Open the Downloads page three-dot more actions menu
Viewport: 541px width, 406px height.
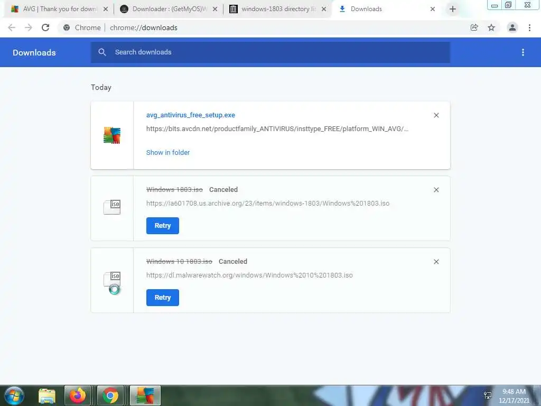[x=523, y=52]
